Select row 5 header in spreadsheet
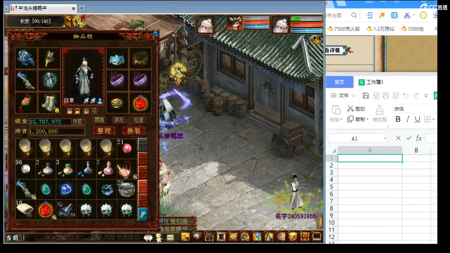The height and width of the screenshot is (253, 450). pyautogui.click(x=331, y=187)
